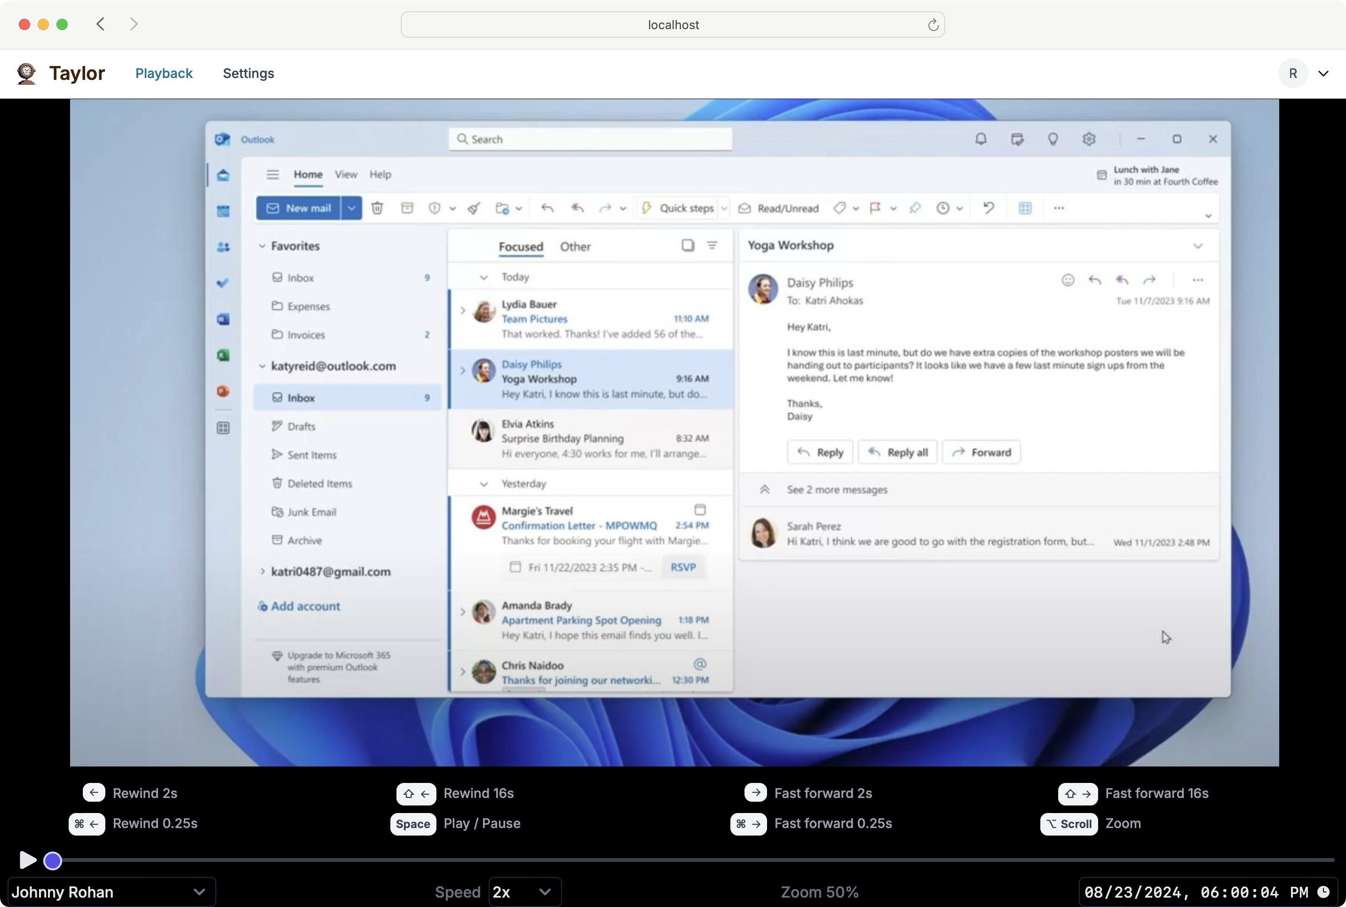Viewport: 1346px width, 907px height.
Task: Open the R account menu chevron
Action: [1323, 73]
